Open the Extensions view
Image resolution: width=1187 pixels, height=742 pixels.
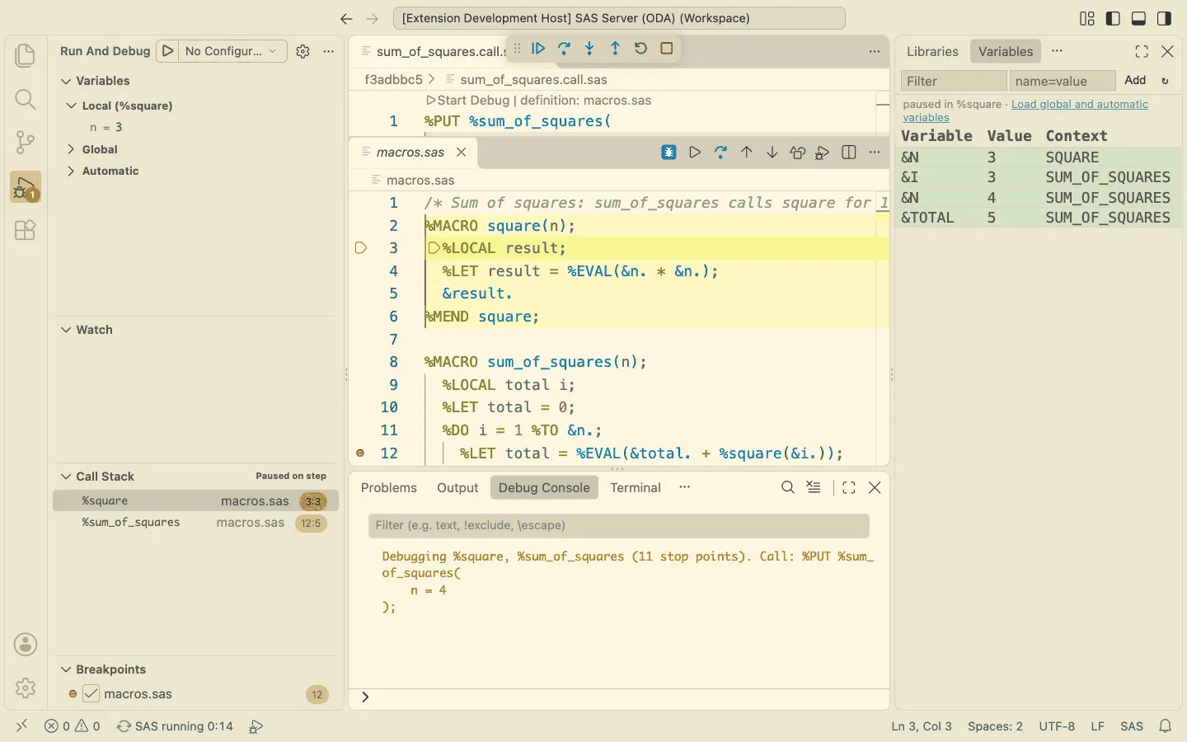pos(26,230)
